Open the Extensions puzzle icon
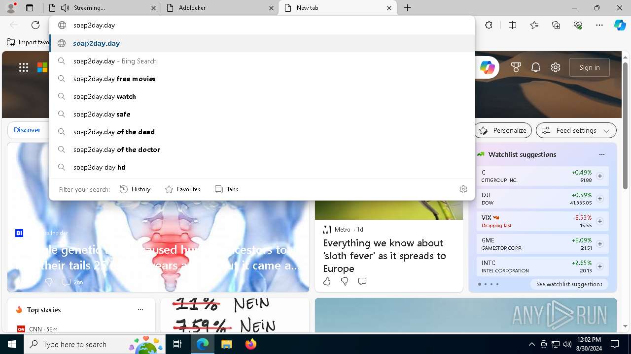This screenshot has width=631, height=354. point(489,25)
